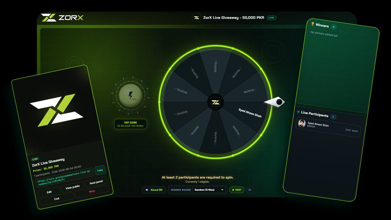Click the Winners count badge showing 0
This screenshot has width=391, height=220.
[x=334, y=27]
